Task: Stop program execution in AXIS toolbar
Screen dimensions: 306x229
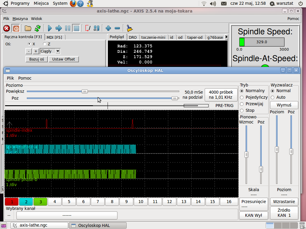Action: [x=76, y=28]
